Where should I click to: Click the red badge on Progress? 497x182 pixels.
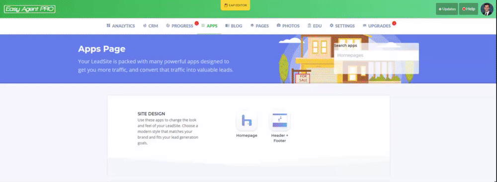(196, 23)
